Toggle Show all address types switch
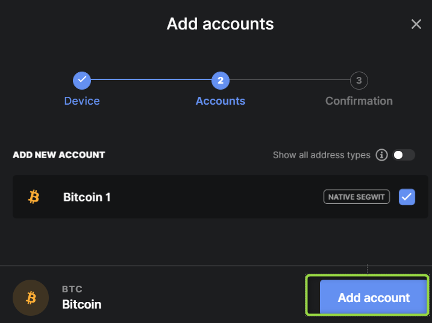This screenshot has height=323, width=432. [404, 155]
